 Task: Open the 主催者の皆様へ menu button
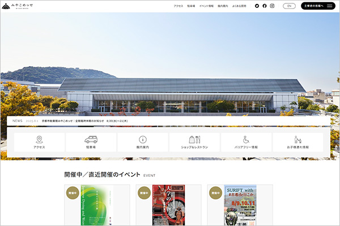click(318, 6)
